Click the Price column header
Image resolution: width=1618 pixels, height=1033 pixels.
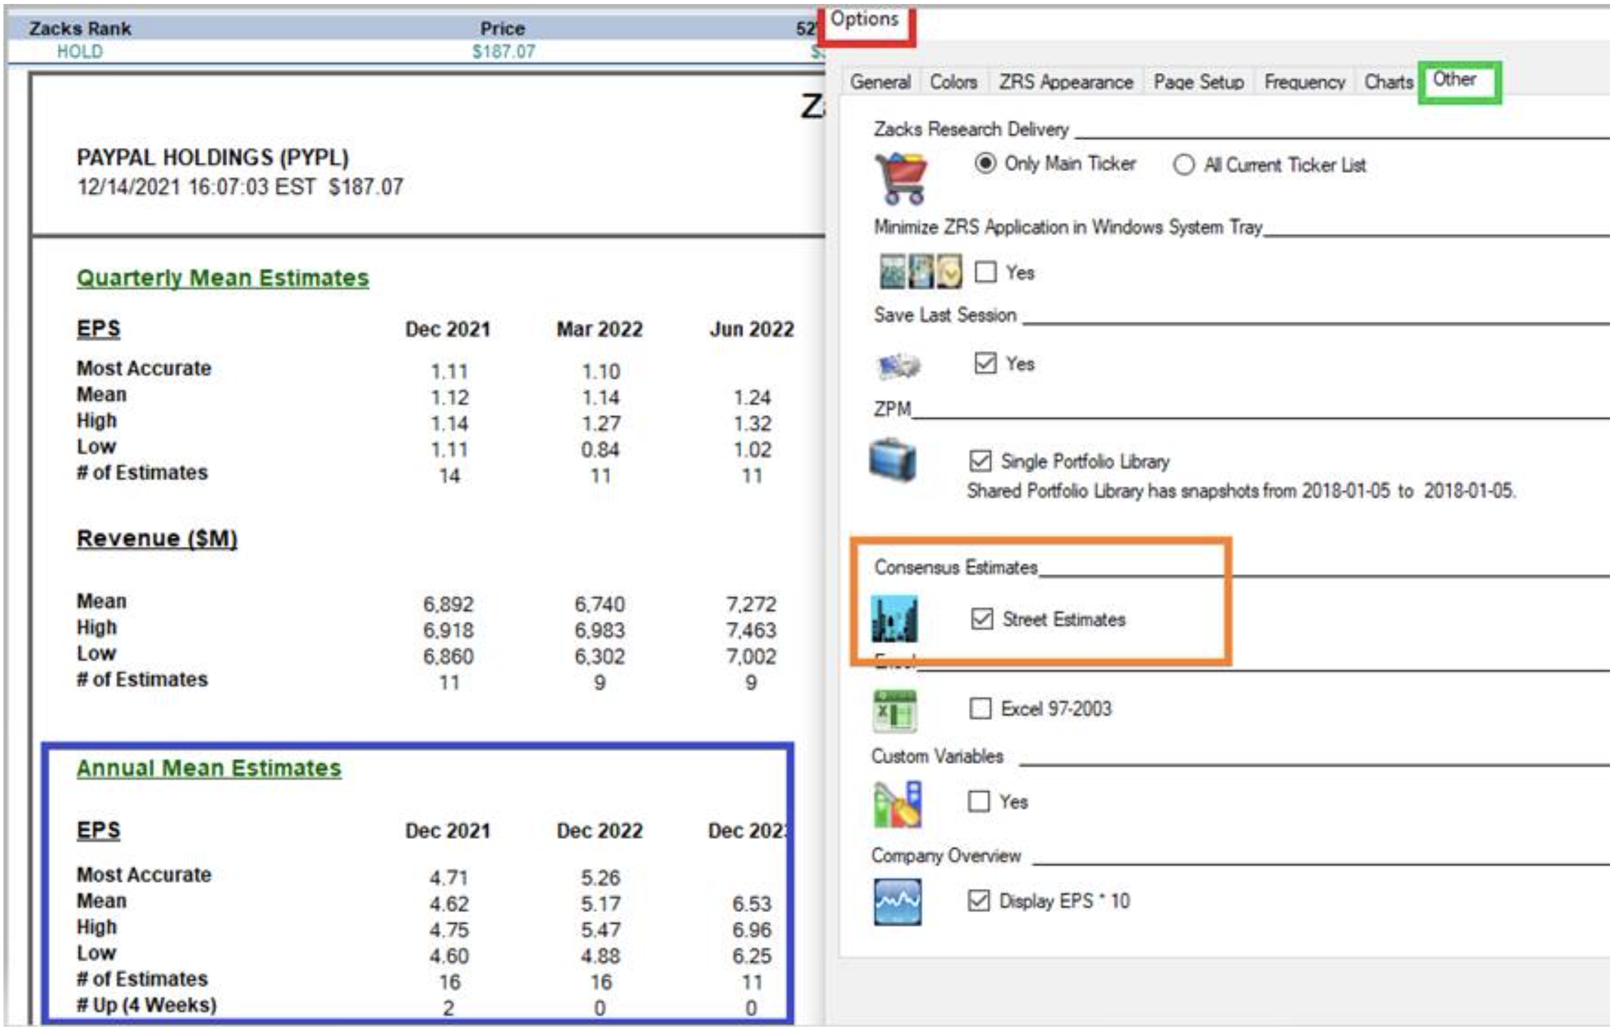tap(503, 28)
